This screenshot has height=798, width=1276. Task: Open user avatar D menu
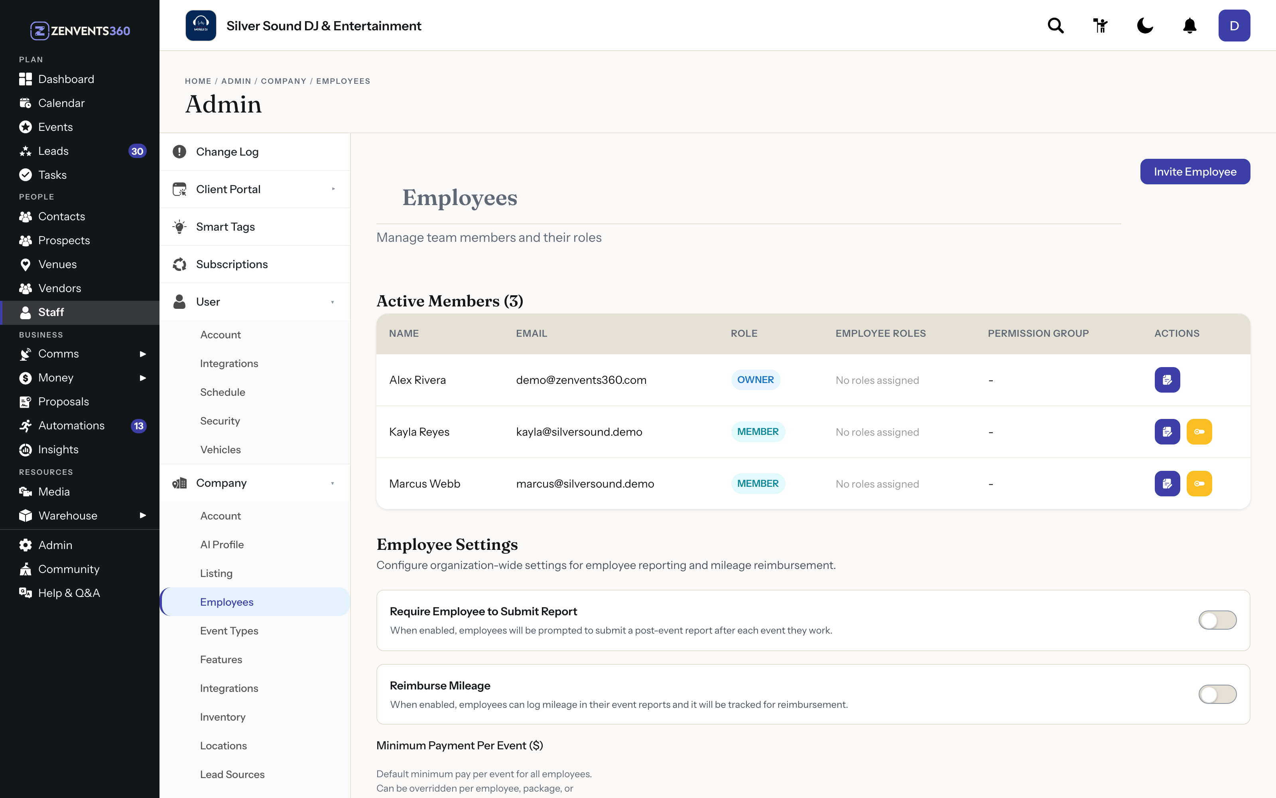(1234, 25)
